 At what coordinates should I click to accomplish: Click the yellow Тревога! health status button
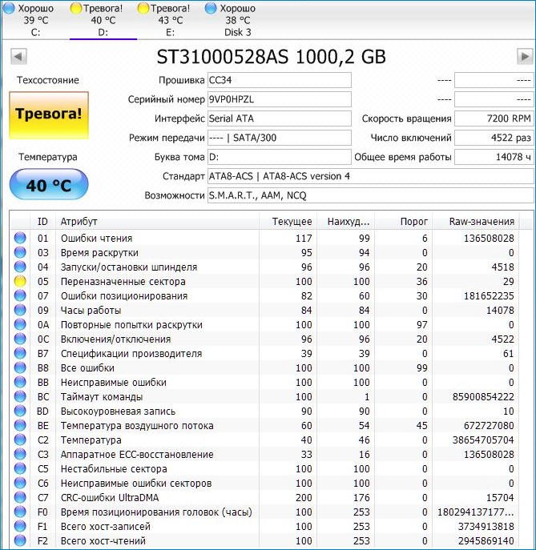point(49,114)
